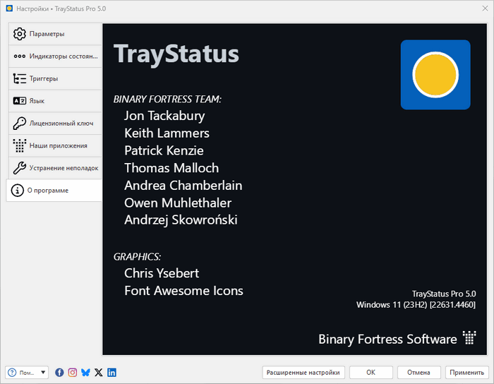The image size is (494, 384).
Task: Go to the Язык tab
Action: (54, 101)
